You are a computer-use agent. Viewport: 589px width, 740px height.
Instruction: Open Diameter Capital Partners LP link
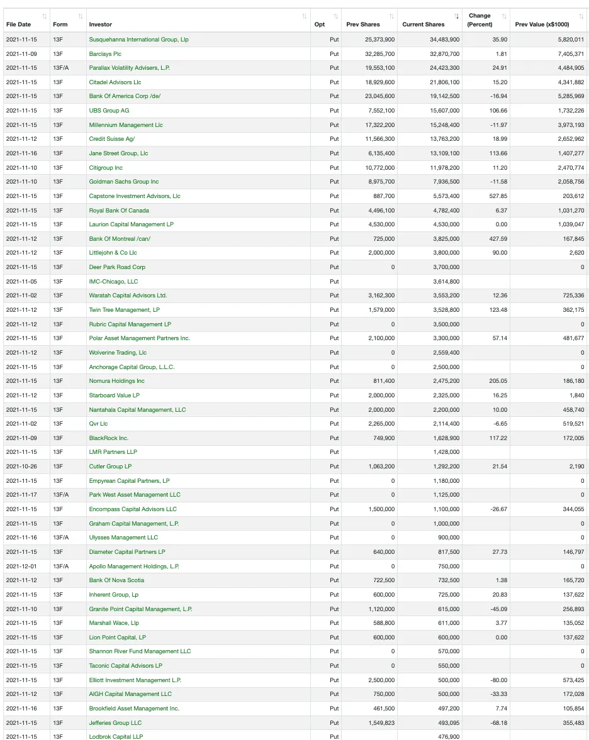[127, 551]
